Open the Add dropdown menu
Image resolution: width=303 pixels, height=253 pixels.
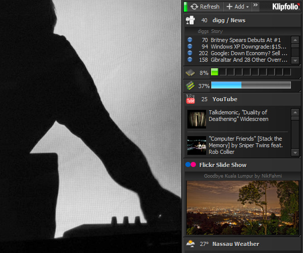237,7
